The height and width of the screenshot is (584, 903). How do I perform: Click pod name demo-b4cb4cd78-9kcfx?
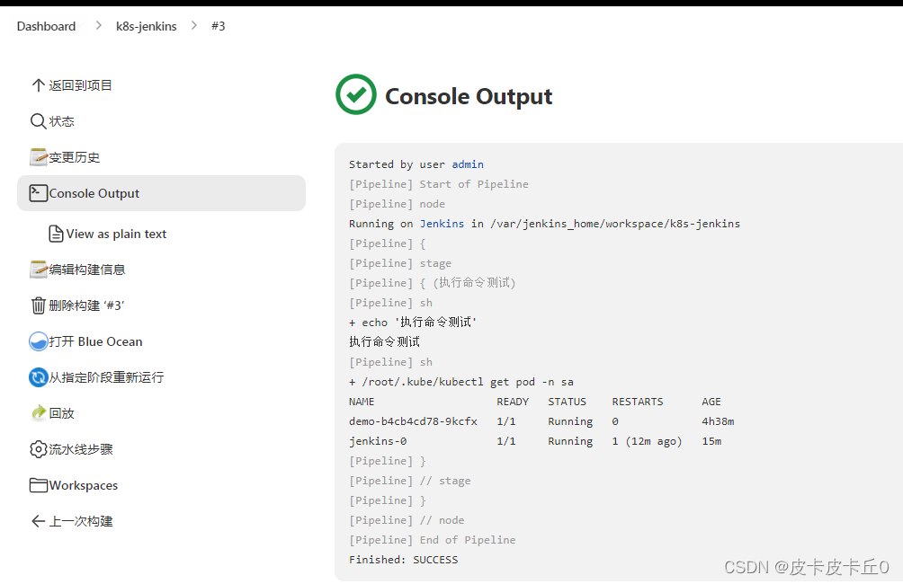click(413, 421)
